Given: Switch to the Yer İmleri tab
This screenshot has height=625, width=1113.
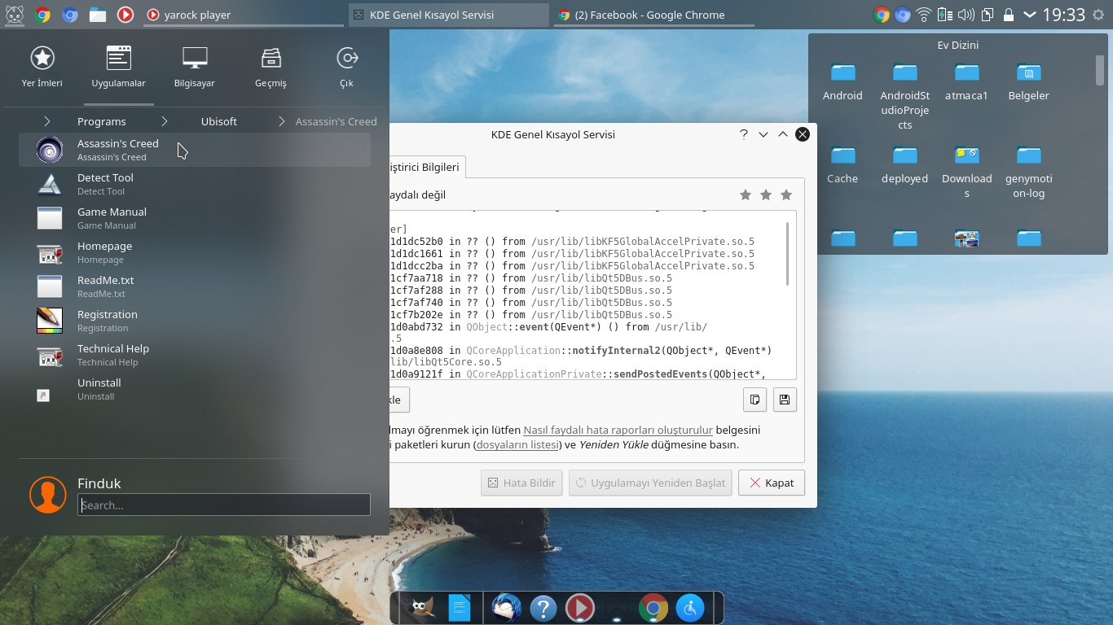Looking at the screenshot, I should 42,67.
